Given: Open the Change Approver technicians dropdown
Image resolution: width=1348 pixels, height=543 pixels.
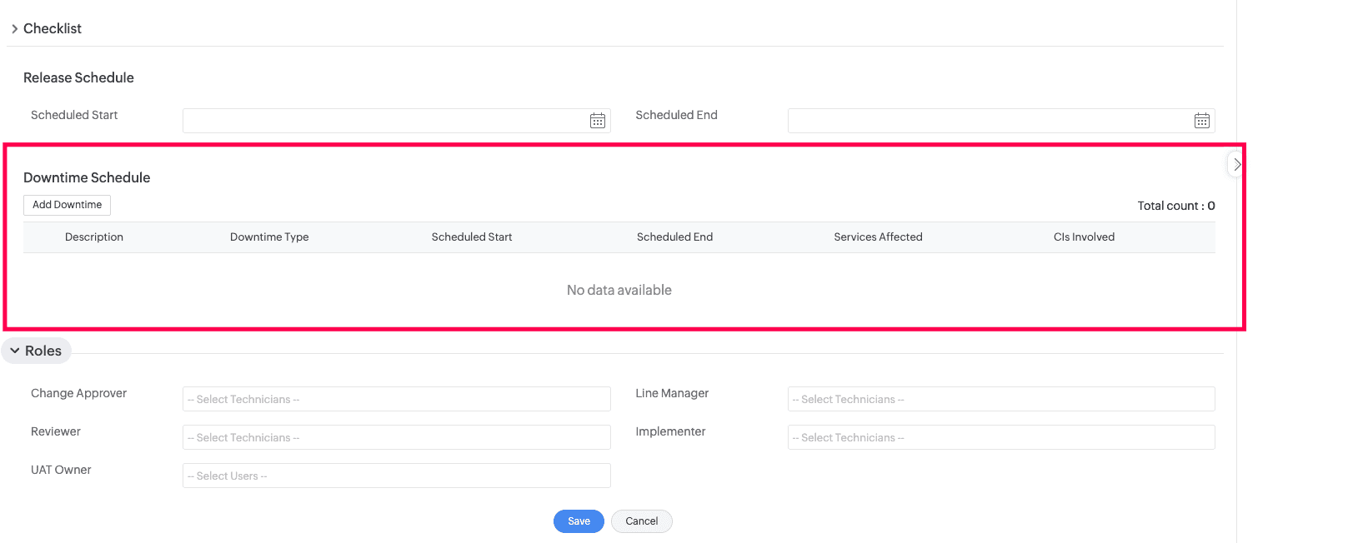Looking at the screenshot, I should [x=396, y=399].
